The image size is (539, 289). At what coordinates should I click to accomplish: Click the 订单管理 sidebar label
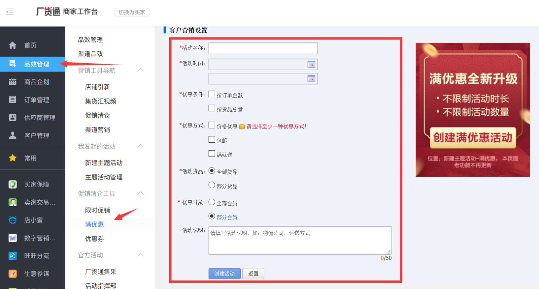(37, 100)
